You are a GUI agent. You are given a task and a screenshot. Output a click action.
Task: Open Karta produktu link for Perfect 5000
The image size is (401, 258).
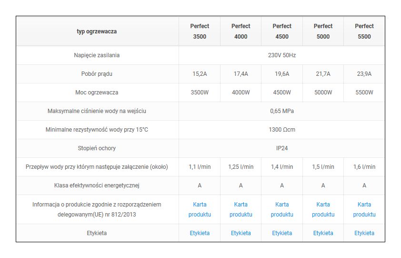pyautogui.click(x=323, y=209)
